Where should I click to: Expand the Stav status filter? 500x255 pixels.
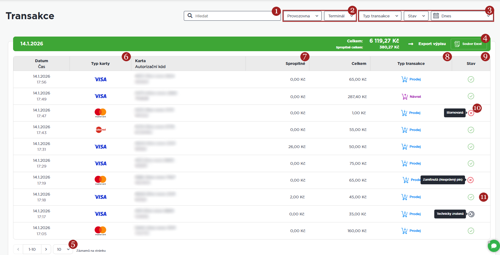pos(416,16)
